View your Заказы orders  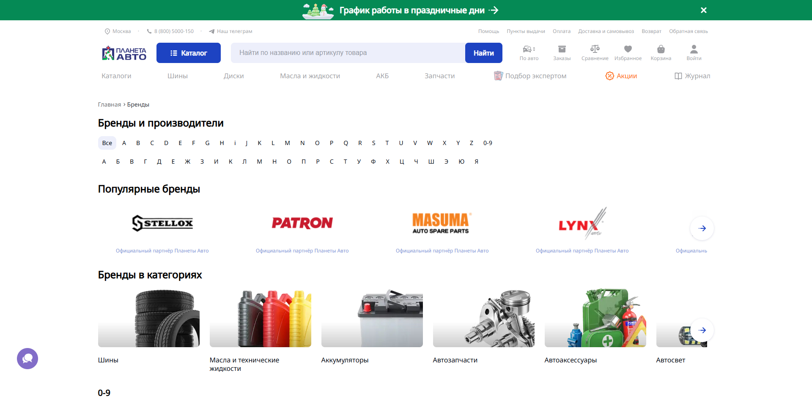pos(562,52)
